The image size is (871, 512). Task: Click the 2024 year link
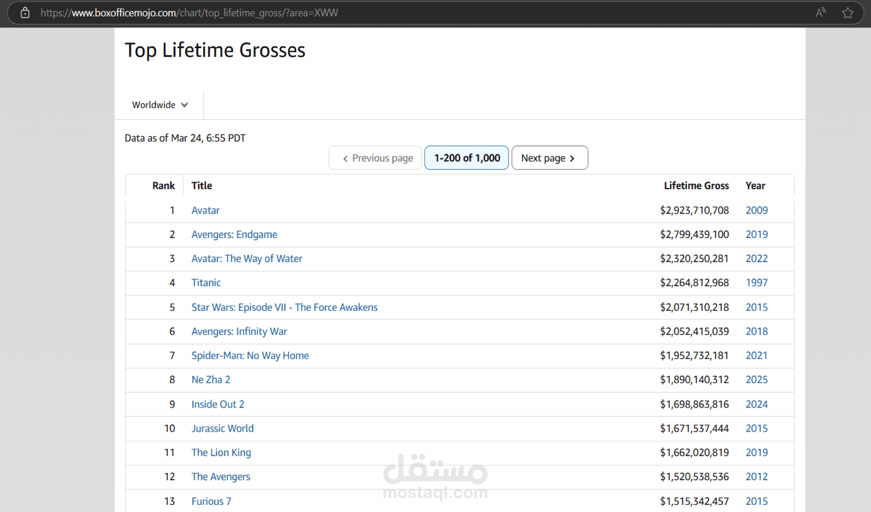pyautogui.click(x=757, y=404)
